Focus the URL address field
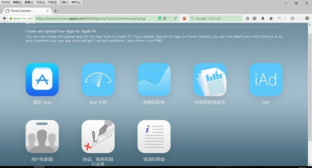The height and width of the screenshot is (168, 312). tap(96, 18)
